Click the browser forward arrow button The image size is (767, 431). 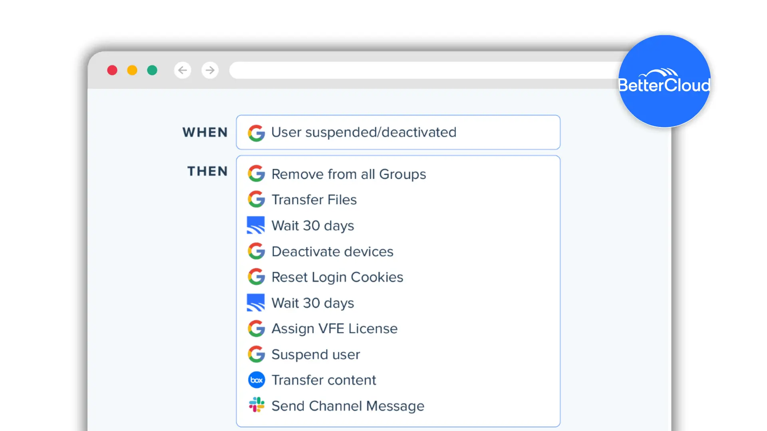point(210,70)
